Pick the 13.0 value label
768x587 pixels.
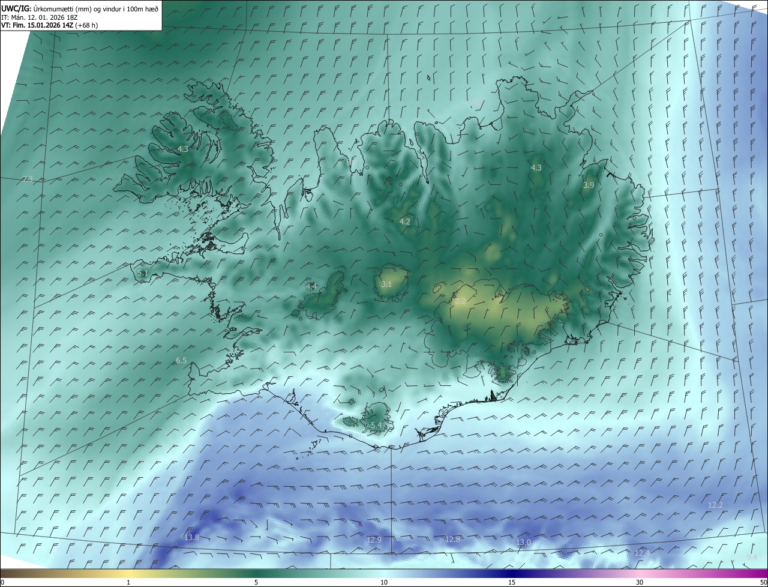click(524, 543)
